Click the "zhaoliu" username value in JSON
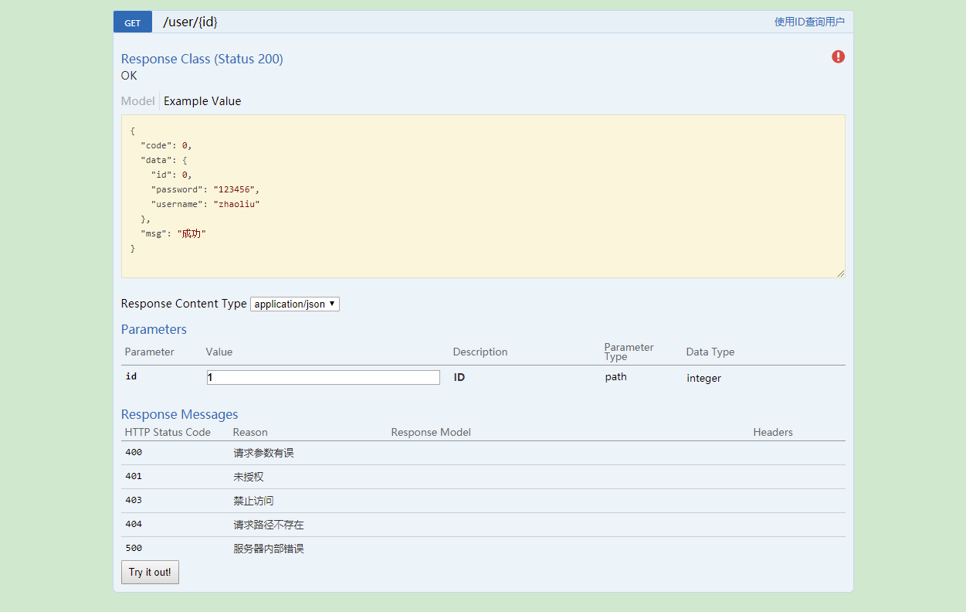 point(236,204)
